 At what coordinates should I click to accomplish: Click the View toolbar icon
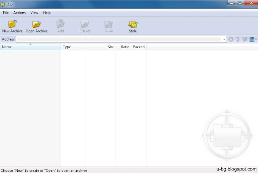109,24
